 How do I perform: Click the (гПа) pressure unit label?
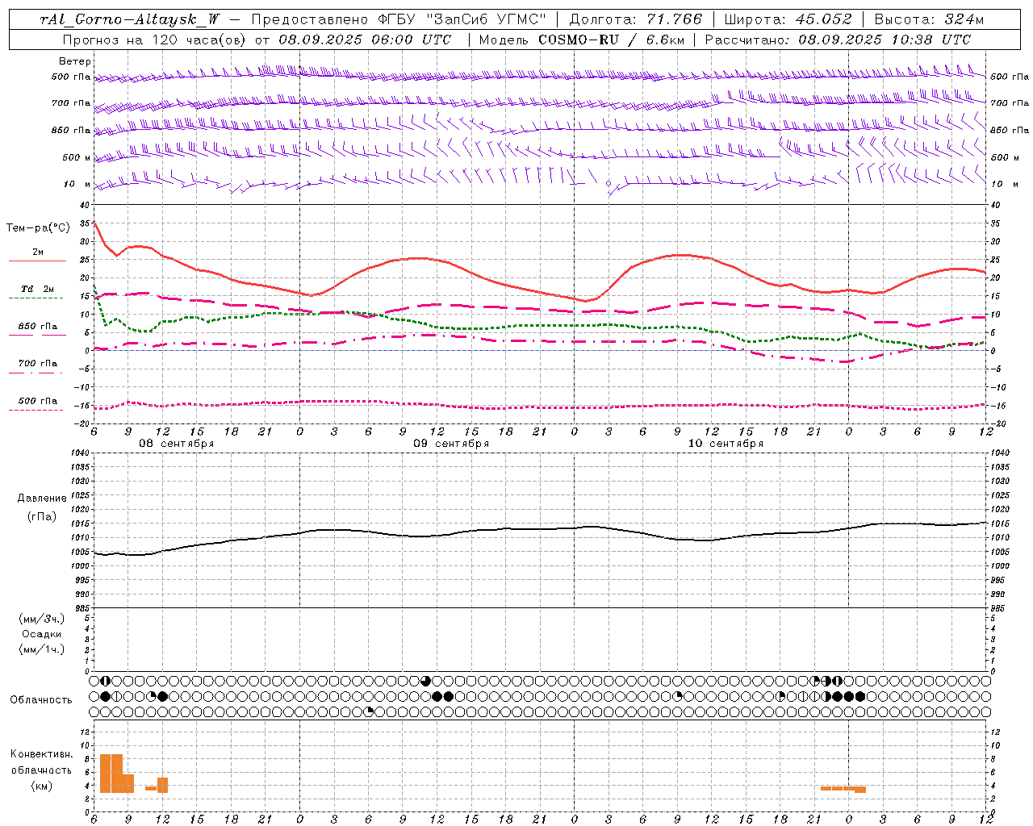pyautogui.click(x=42, y=516)
